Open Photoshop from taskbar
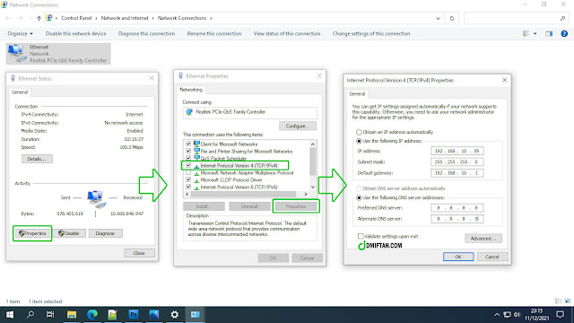This screenshot has width=574, height=323. [134, 315]
